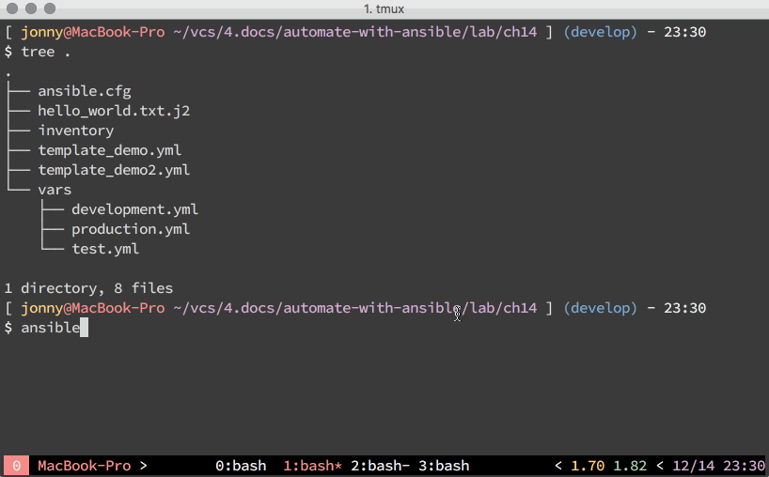
Task: Click the red close window button
Action: point(12,8)
